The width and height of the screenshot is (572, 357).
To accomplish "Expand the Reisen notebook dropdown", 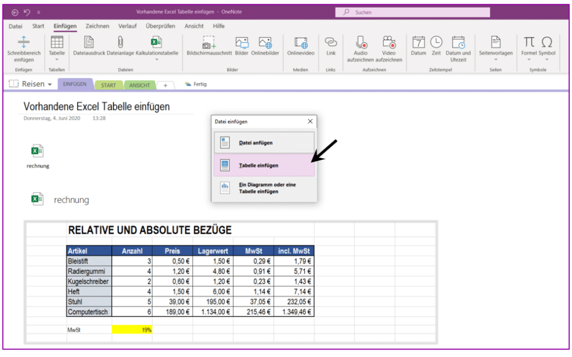I will (50, 85).
